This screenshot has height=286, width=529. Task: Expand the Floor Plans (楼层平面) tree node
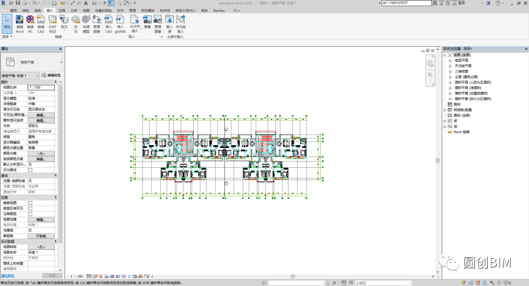450,60
